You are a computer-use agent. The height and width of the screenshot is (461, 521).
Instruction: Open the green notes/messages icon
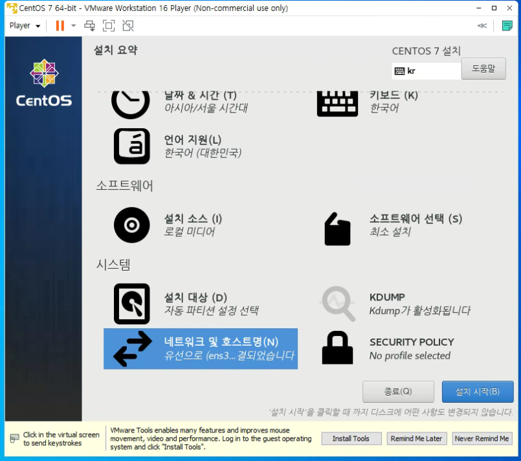(x=507, y=26)
